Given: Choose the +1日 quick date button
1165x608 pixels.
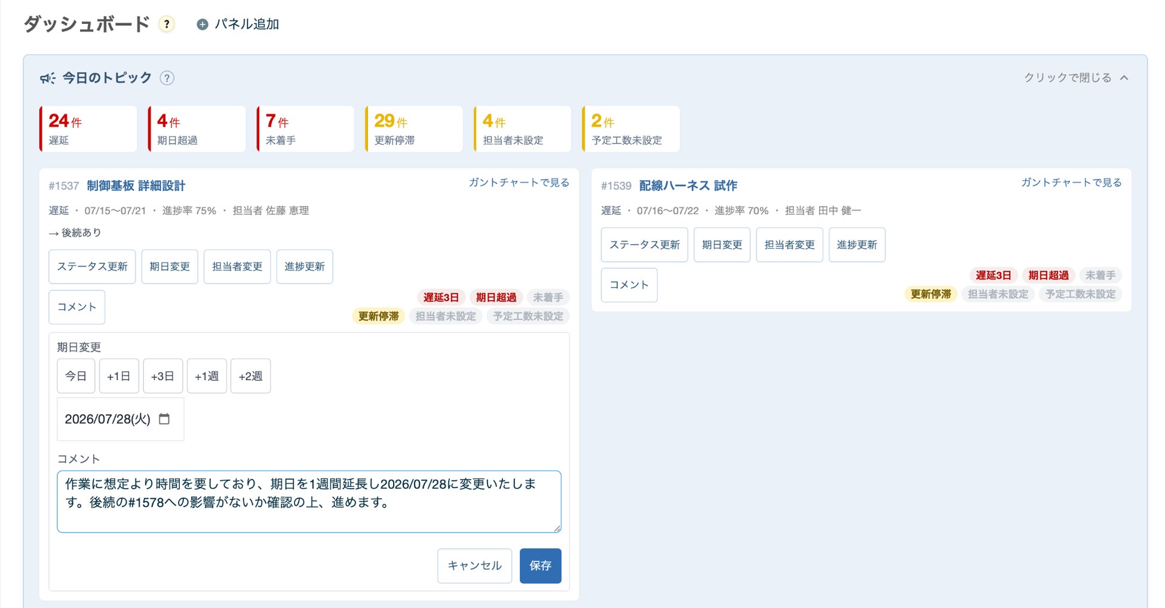Looking at the screenshot, I should pos(119,376).
